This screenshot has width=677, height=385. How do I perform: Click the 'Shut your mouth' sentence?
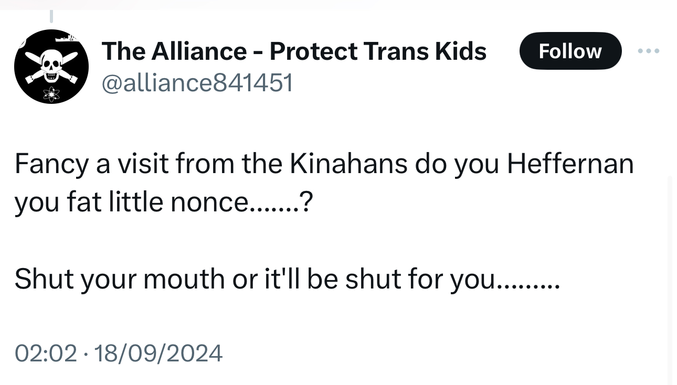(x=287, y=278)
